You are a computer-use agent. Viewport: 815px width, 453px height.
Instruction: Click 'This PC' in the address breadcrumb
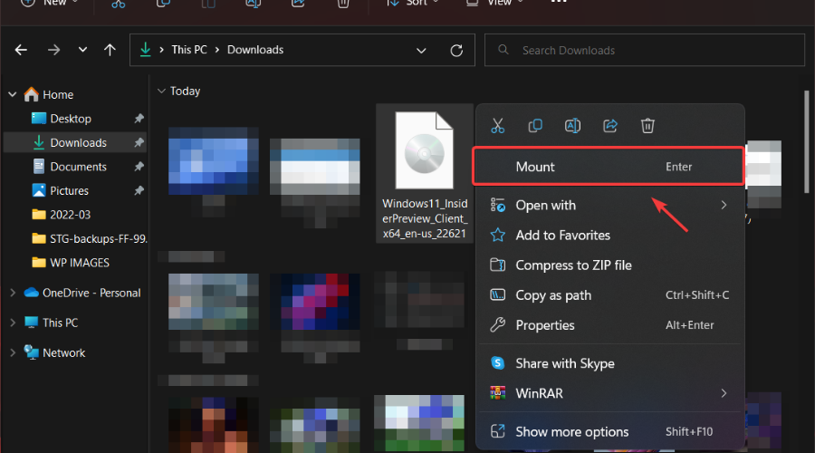[x=189, y=50]
